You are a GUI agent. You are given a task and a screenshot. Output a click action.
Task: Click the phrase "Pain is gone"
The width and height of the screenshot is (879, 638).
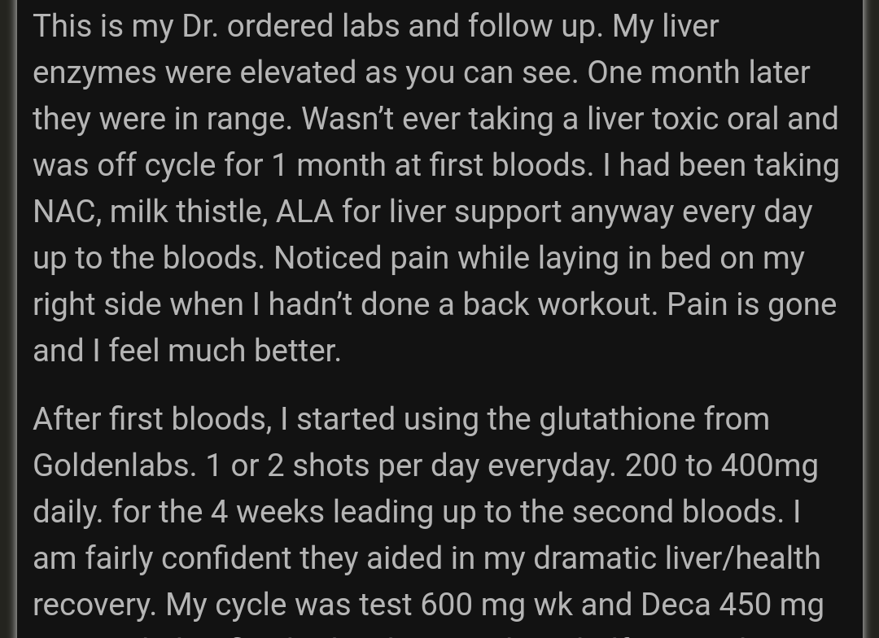point(751,304)
